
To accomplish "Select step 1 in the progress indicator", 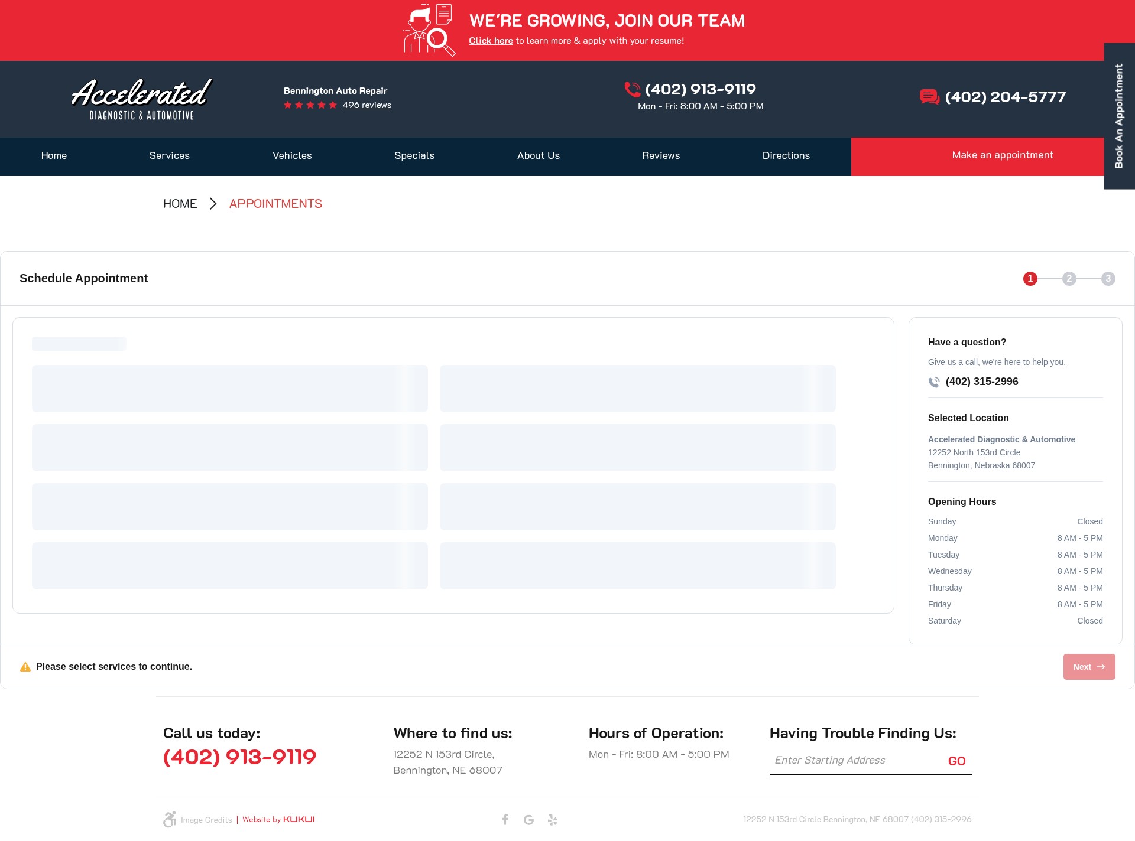I will pyautogui.click(x=1030, y=279).
